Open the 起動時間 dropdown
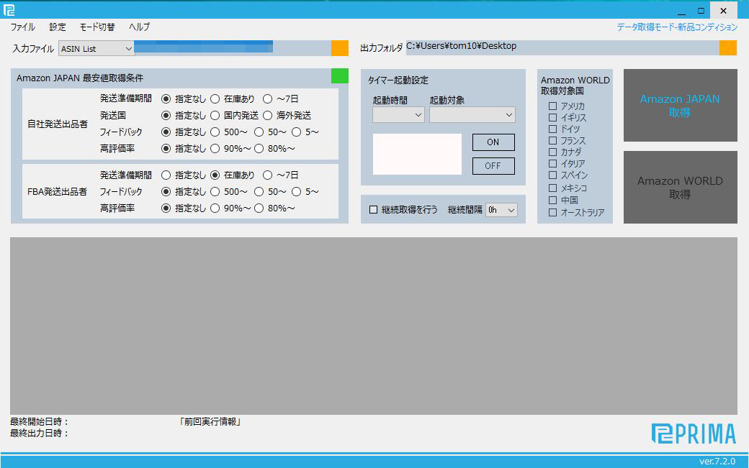This screenshot has width=749, height=468. pyautogui.click(x=398, y=115)
